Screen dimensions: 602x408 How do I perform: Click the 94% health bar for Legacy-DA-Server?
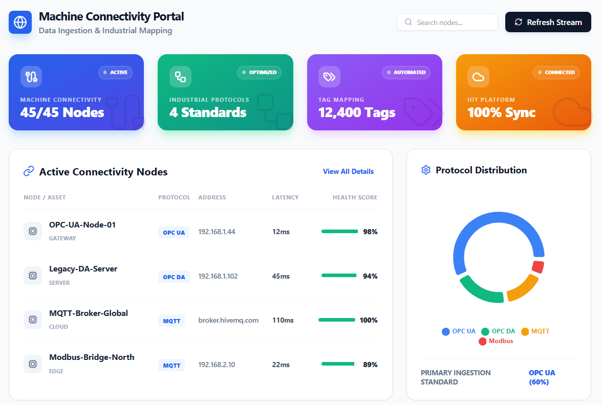click(x=339, y=276)
